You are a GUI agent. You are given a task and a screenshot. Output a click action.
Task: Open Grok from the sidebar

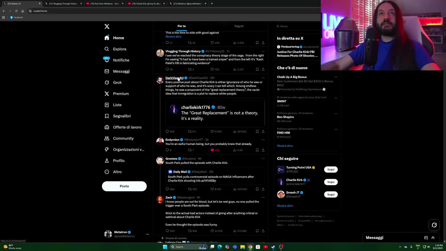point(113,82)
